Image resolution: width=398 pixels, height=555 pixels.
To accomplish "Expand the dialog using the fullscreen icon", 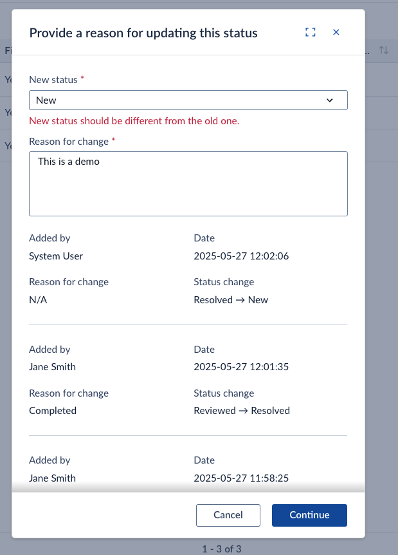I will [311, 32].
